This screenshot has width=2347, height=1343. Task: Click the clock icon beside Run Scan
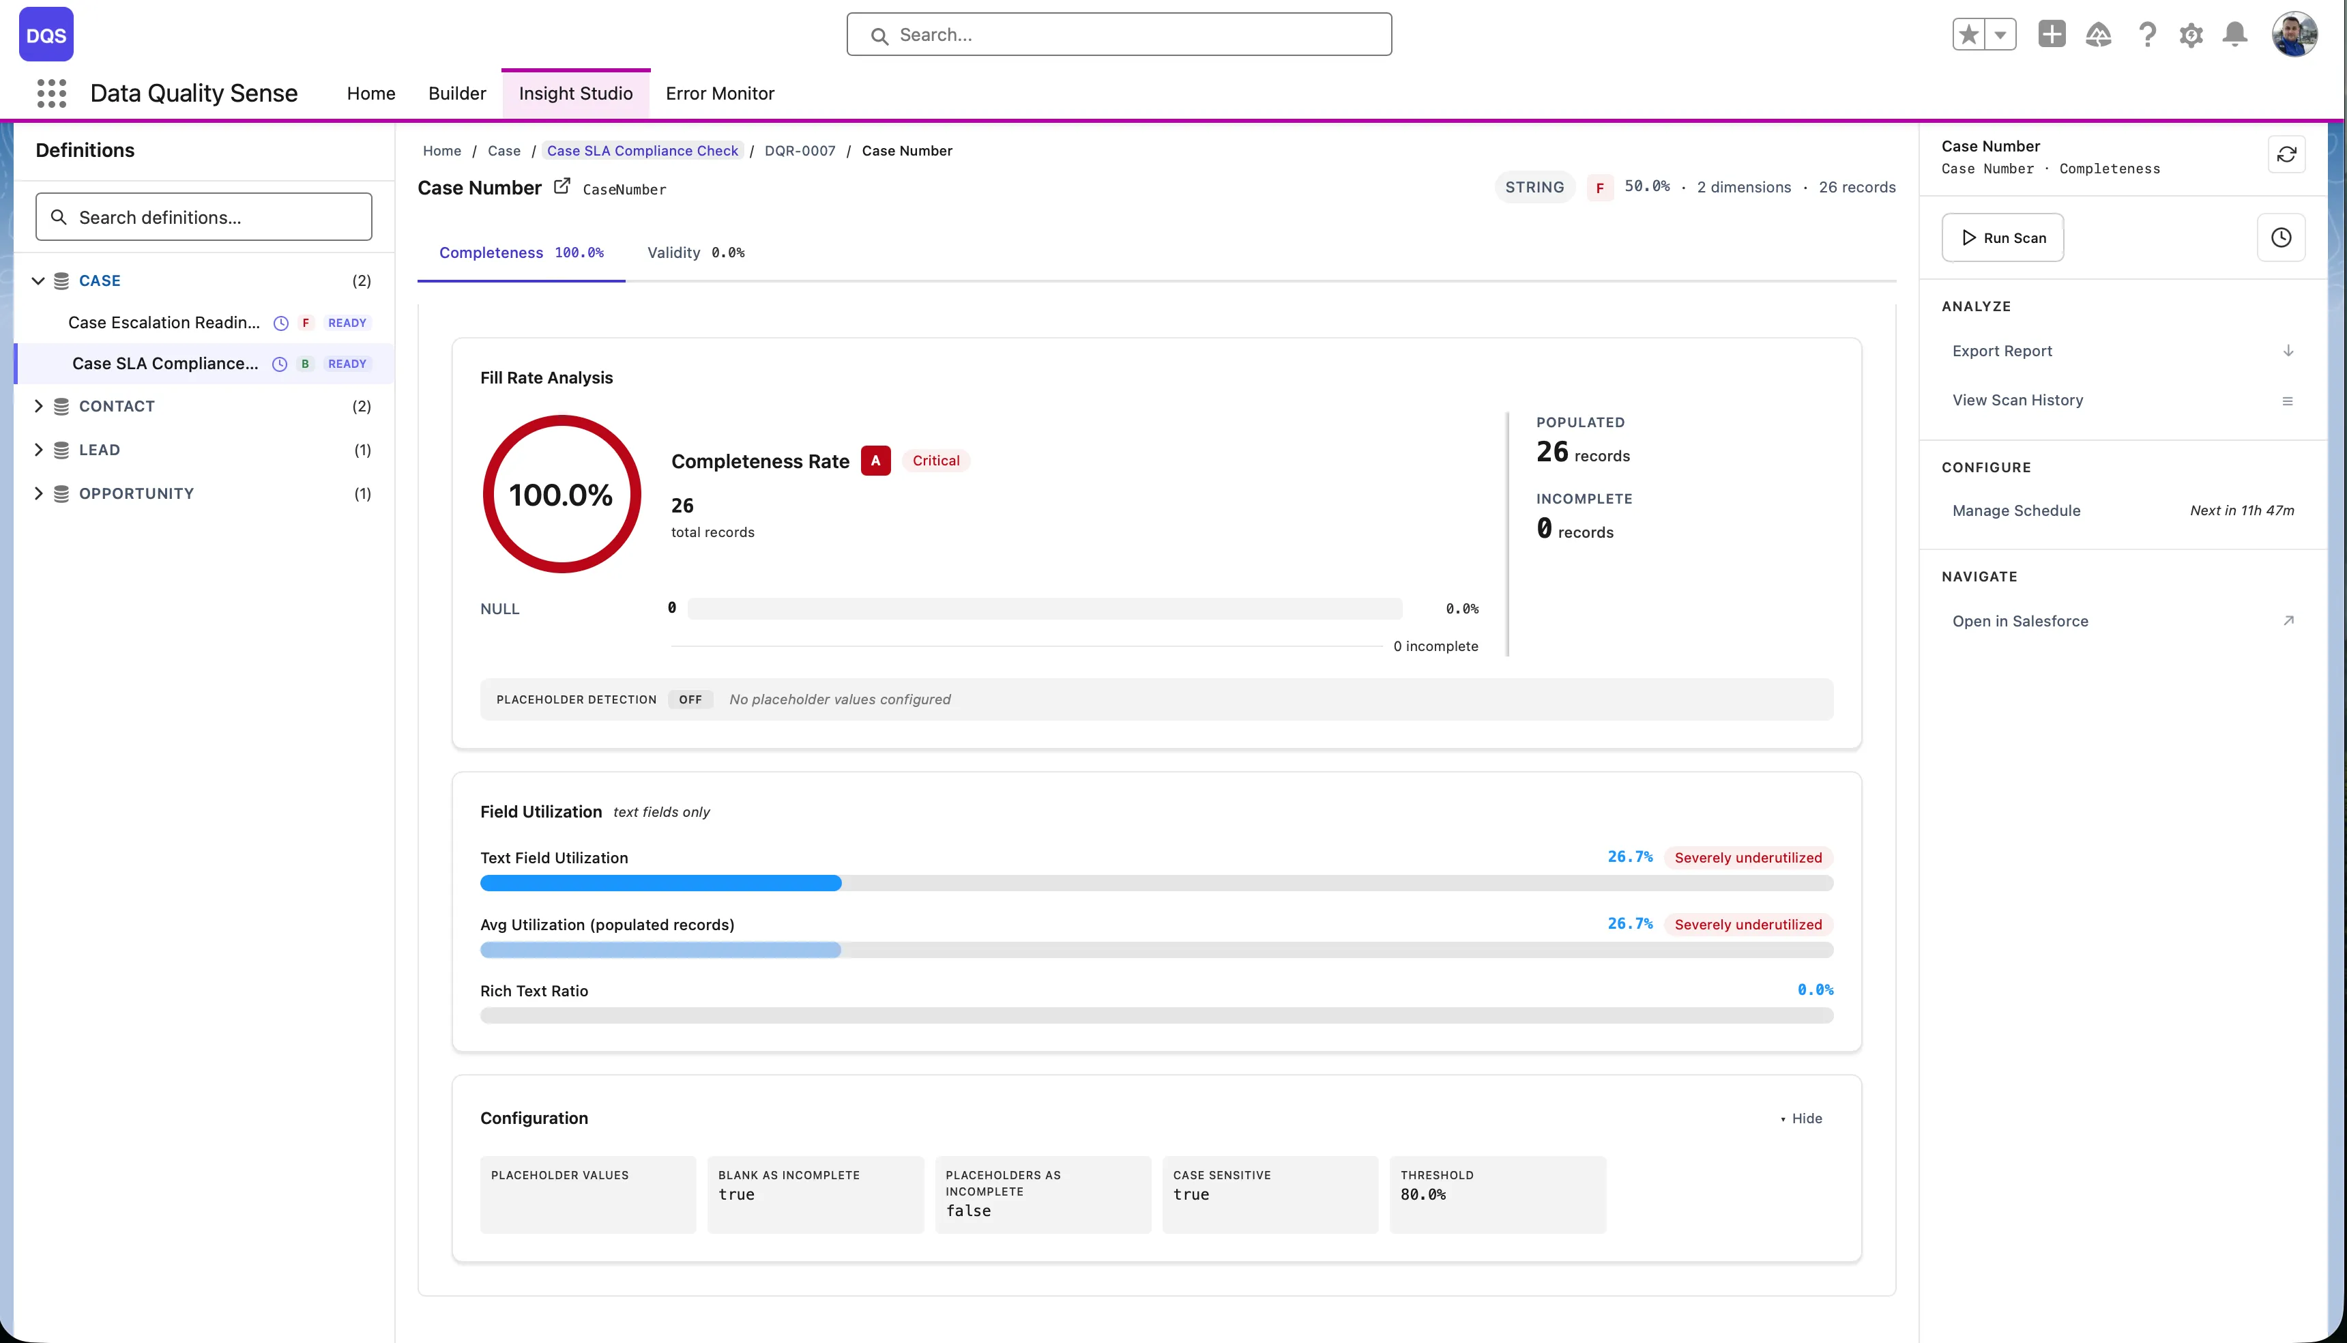point(2282,237)
